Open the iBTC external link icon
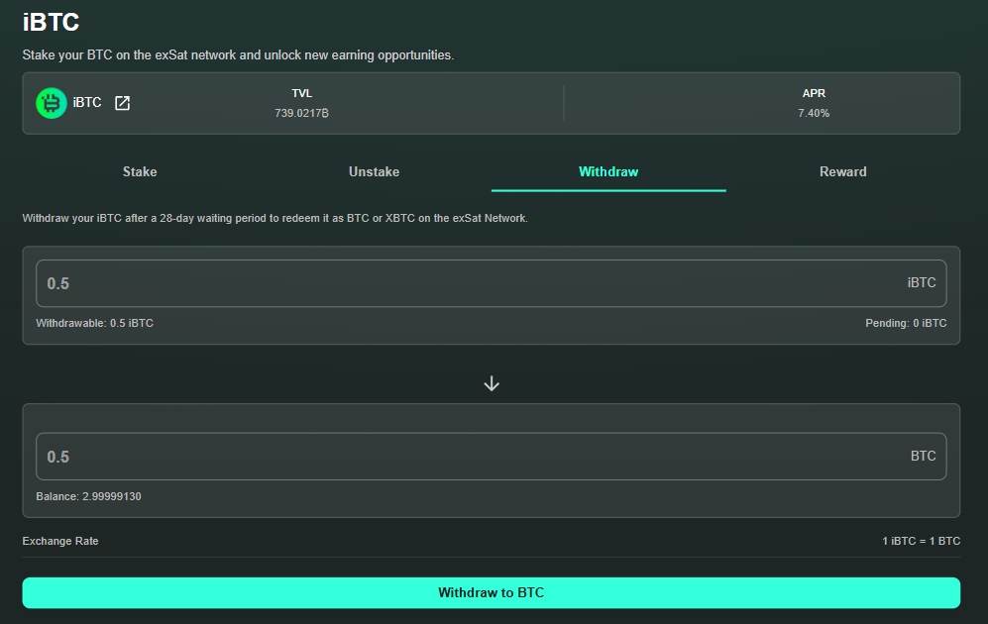 tap(122, 103)
